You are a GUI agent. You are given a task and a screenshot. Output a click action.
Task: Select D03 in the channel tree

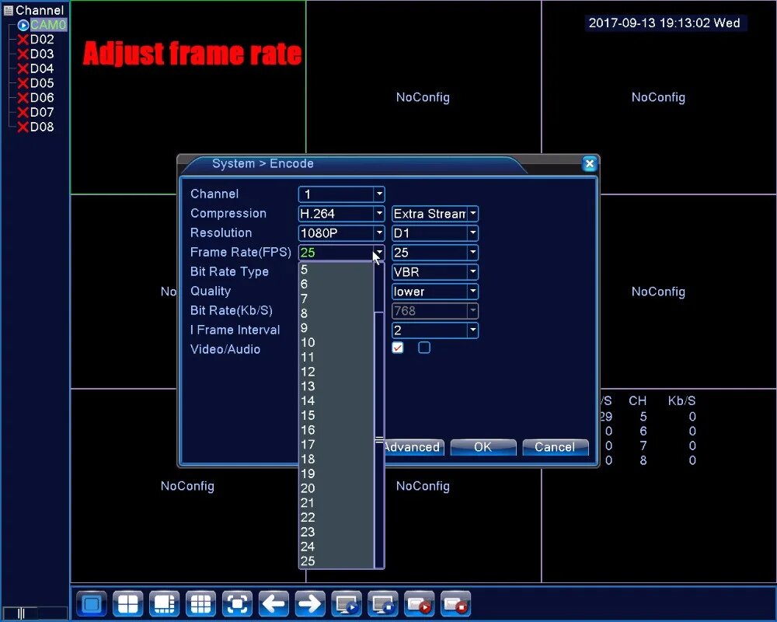click(x=42, y=54)
